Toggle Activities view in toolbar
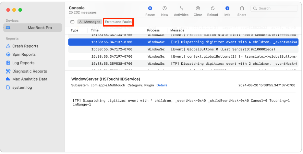Screen dimensions: 303x154 (x=181, y=11)
